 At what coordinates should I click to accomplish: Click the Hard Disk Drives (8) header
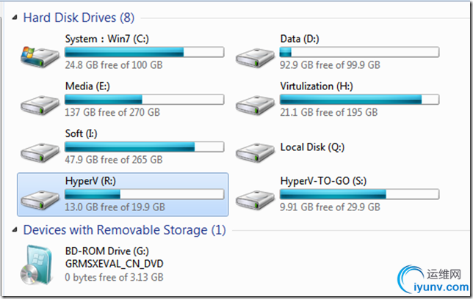(79, 18)
